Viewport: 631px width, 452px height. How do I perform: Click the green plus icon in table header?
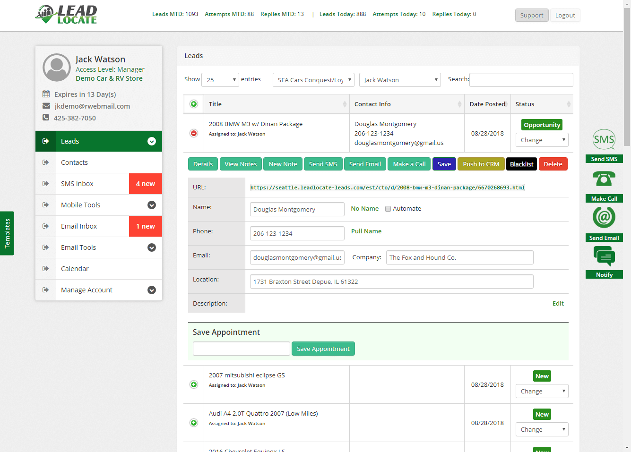coord(194,104)
